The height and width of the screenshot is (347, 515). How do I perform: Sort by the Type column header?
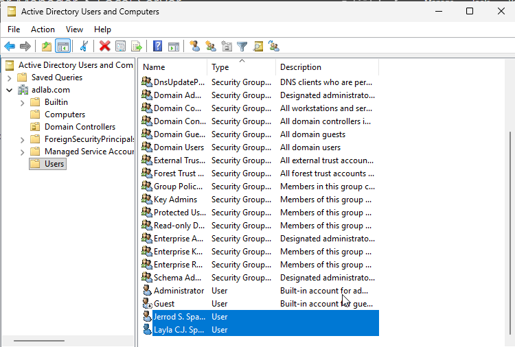tap(242, 67)
